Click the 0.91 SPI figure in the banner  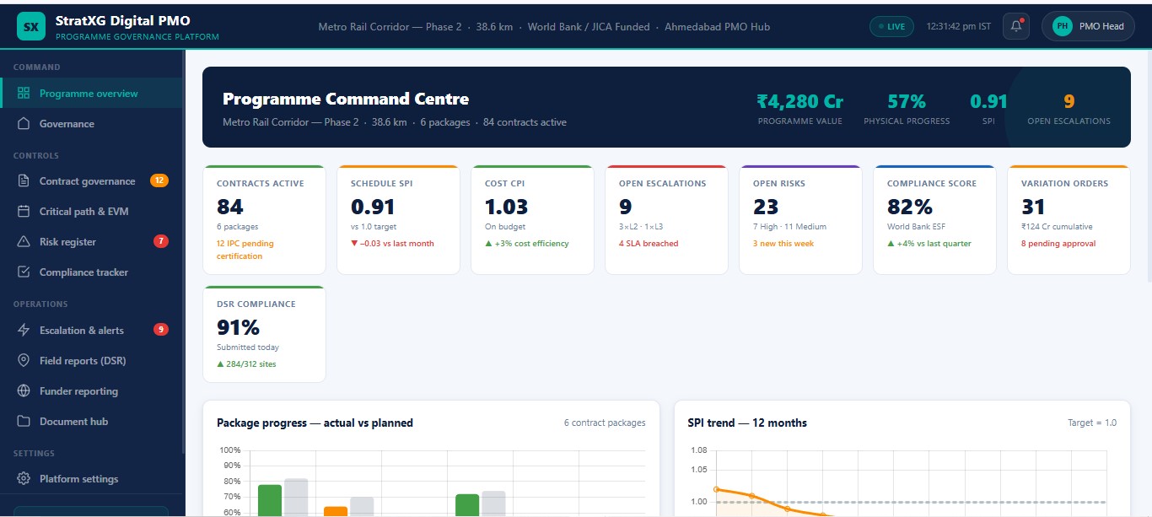(988, 102)
